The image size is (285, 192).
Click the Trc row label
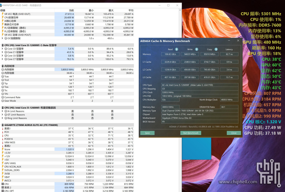6,90
